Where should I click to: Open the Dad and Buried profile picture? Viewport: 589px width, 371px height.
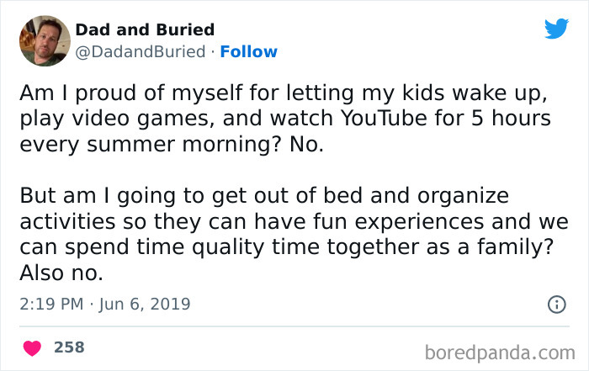point(44,41)
